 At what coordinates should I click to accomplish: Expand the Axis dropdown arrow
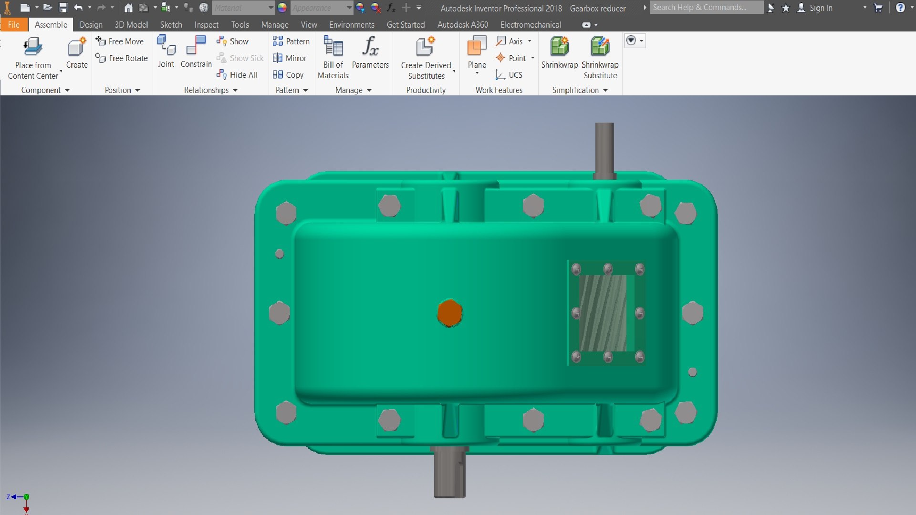[x=530, y=41]
